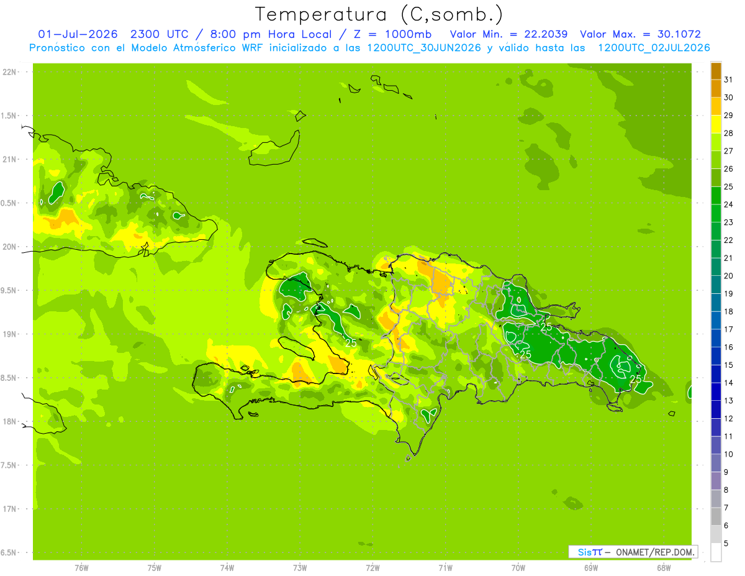Image resolution: width=745 pixels, height=576 pixels.
Task: Click the "70W" longitude label
Action: 518,567
